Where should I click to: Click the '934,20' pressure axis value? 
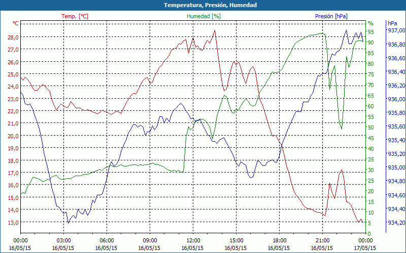(x=396, y=223)
